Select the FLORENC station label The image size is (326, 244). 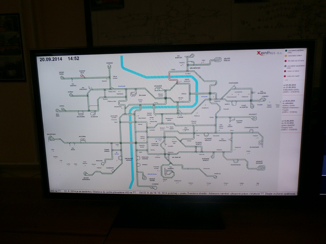tap(180, 117)
